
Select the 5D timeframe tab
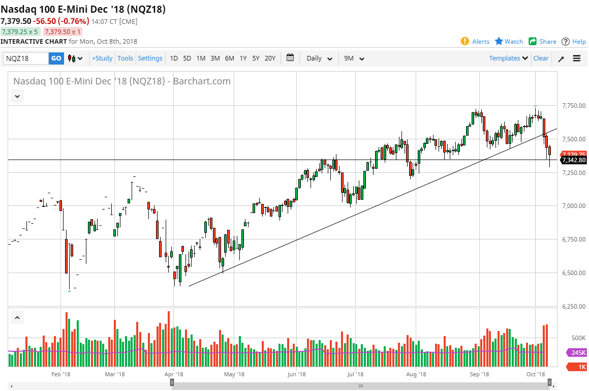click(x=187, y=58)
